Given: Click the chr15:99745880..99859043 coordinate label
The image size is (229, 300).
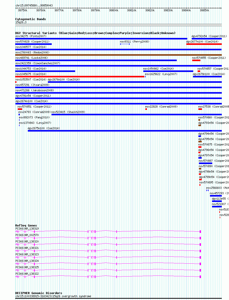Looking at the screenshot, I should pyautogui.click(x=34, y=6).
